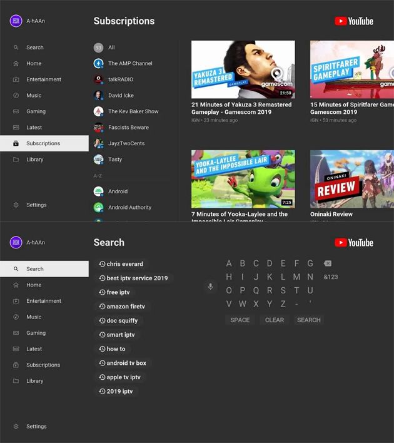This screenshot has width=394, height=443.
Task: Play the Yooka-Laylee Impossible Lair video
Action: (243, 179)
